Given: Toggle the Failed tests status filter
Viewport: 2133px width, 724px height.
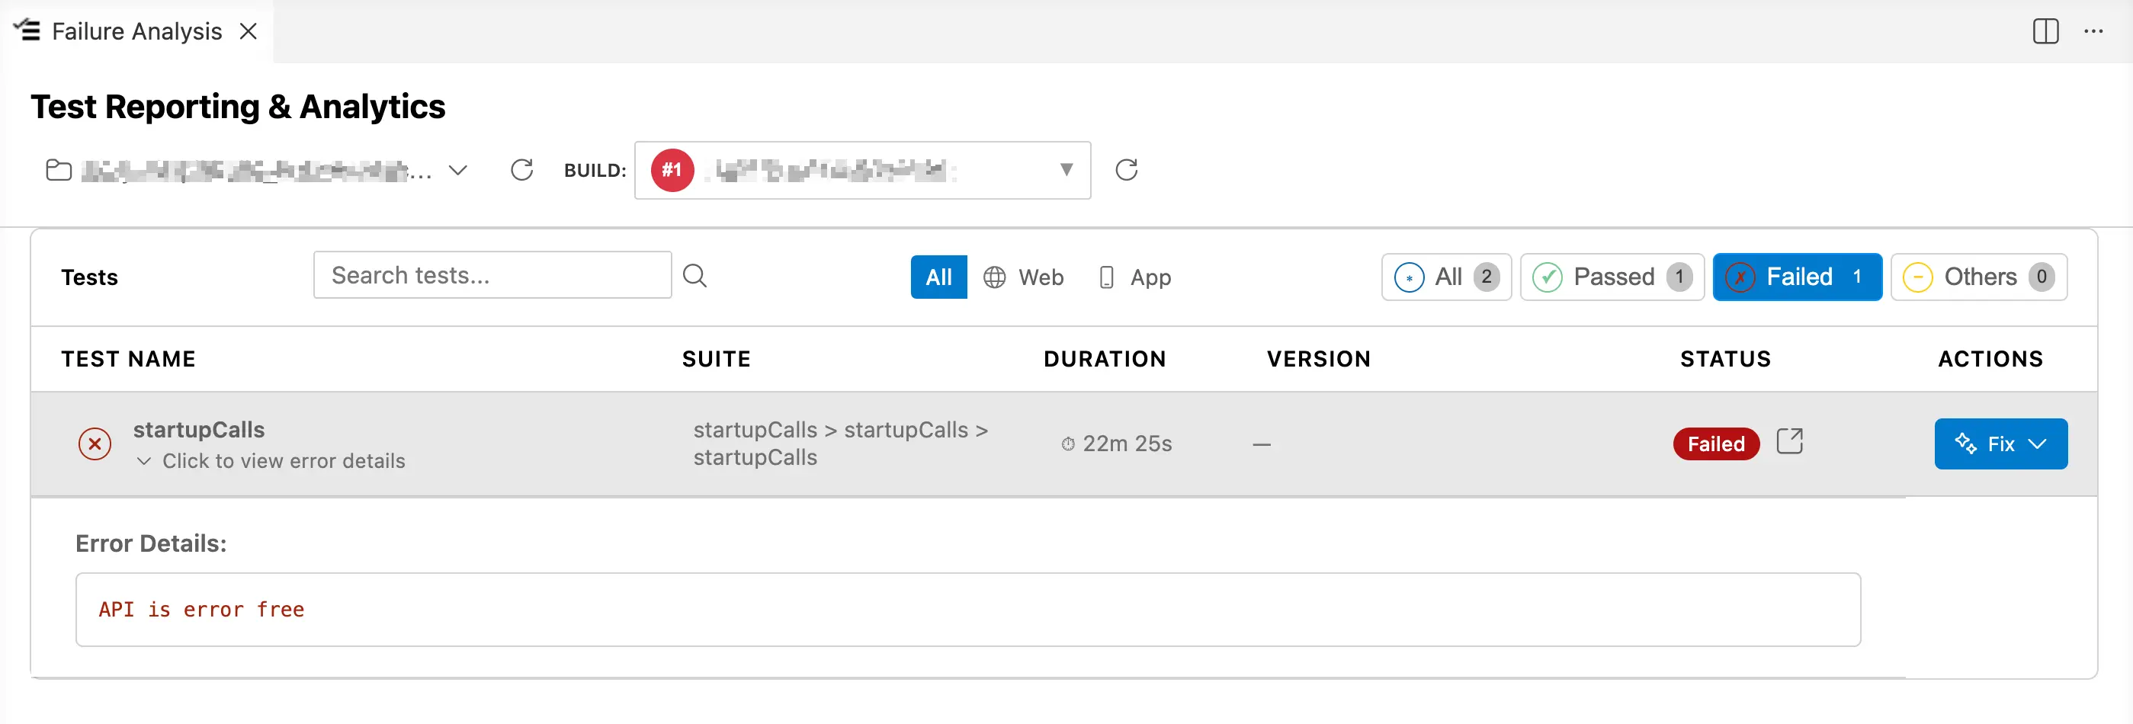Looking at the screenshot, I should (1797, 277).
